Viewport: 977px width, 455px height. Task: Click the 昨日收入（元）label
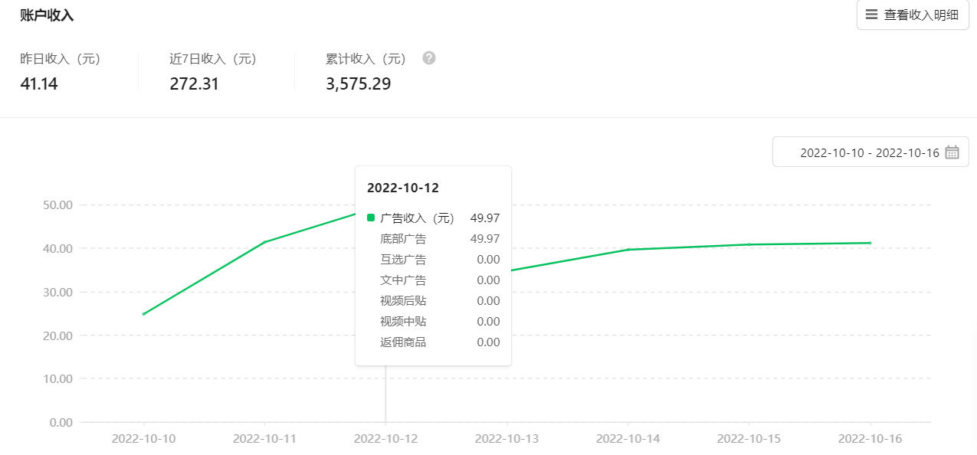click(x=61, y=59)
